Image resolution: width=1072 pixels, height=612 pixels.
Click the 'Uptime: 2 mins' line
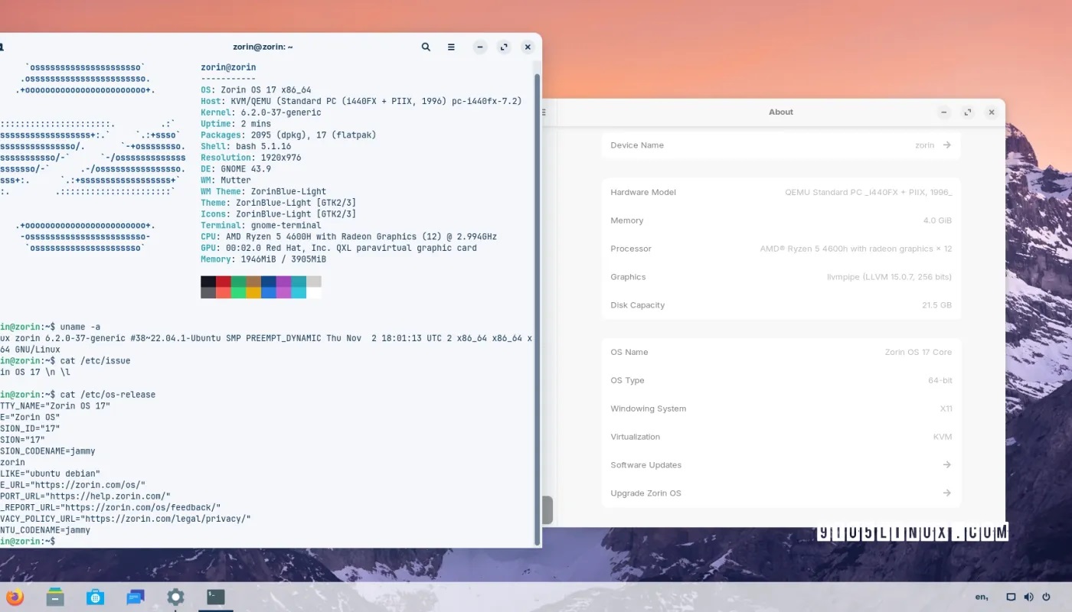click(236, 124)
